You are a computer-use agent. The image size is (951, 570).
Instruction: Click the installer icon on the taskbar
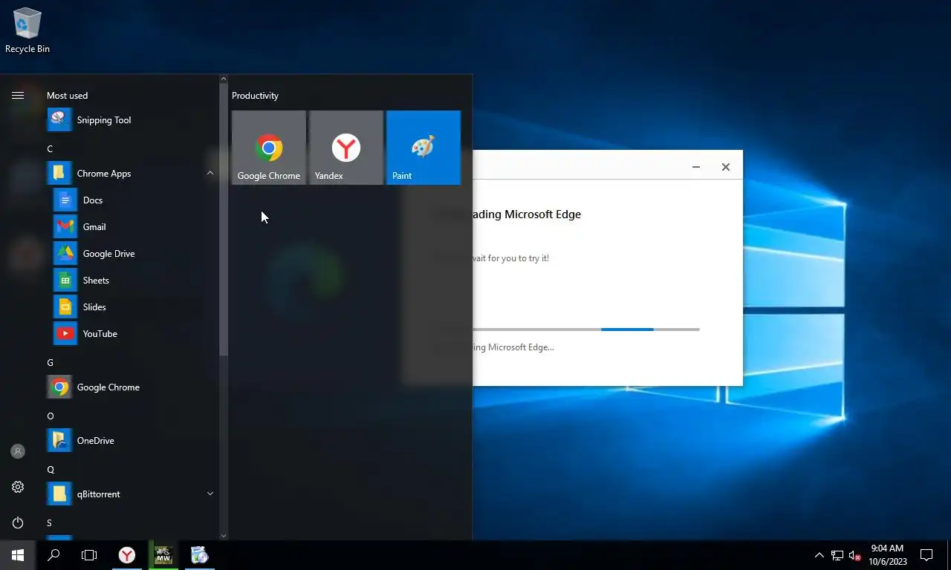(x=199, y=555)
